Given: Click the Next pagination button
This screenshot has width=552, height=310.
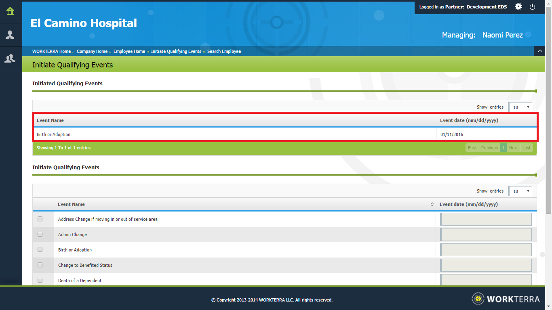Looking at the screenshot, I should pos(513,148).
